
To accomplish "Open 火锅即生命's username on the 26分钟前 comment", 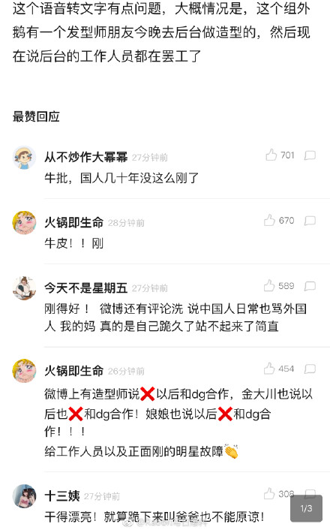I will click(x=74, y=371).
